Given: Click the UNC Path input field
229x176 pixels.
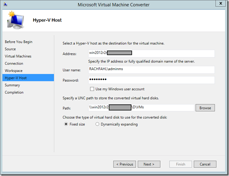Looking at the screenshot, I should click(141, 108).
